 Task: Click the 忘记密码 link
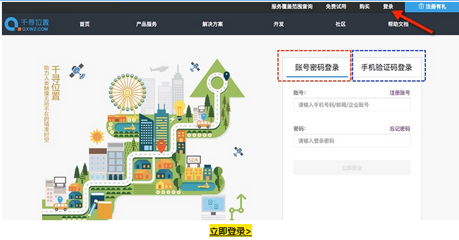[400, 129]
